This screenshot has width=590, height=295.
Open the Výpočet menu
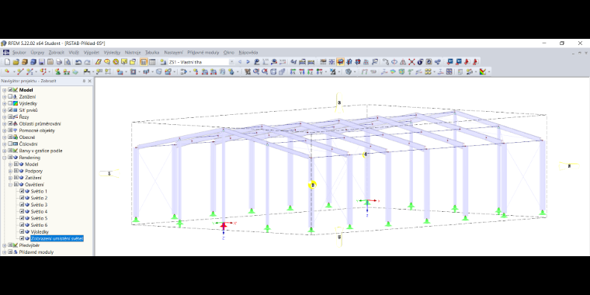(x=92, y=53)
